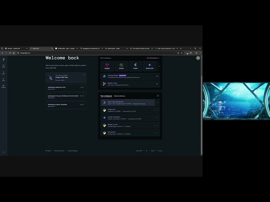The image size is (270, 202).
Task: Click the Import a repo row
Action: click(130, 84)
